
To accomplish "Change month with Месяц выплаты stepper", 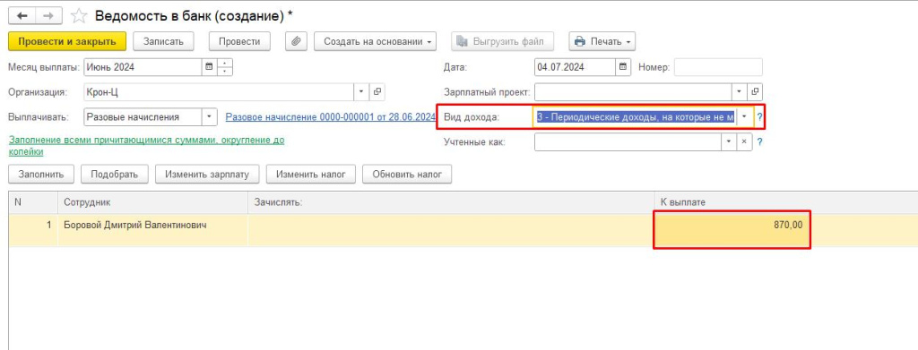I will coord(224,67).
